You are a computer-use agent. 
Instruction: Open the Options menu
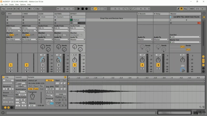tap(23, 5)
